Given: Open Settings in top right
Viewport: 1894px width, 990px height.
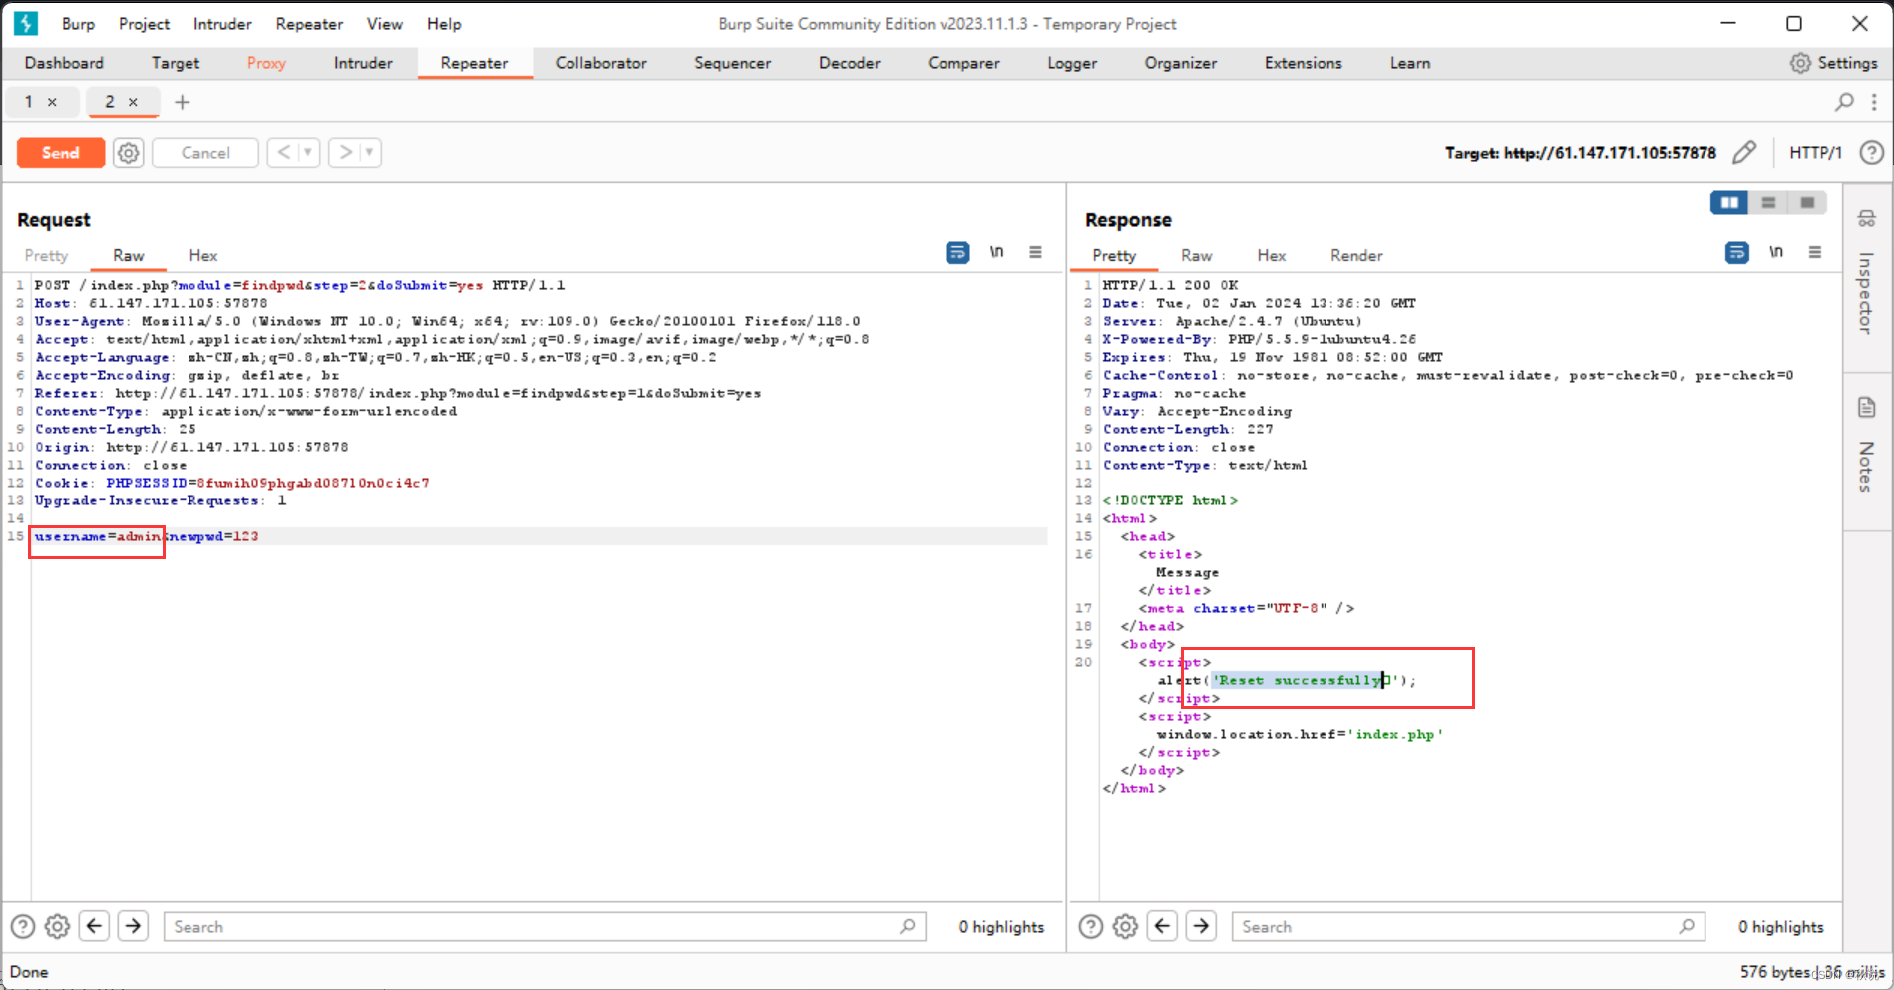Looking at the screenshot, I should tap(1834, 63).
